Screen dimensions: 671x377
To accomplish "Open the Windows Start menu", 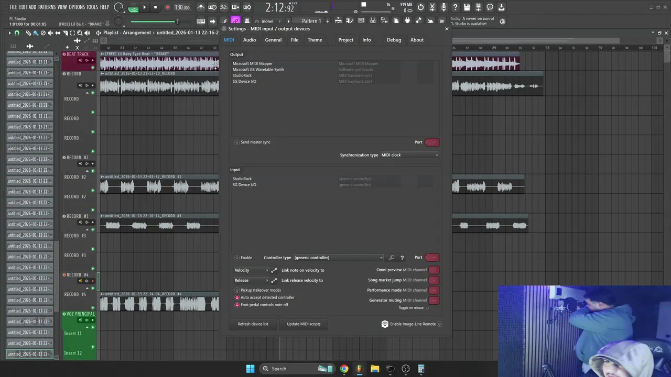I will coord(250,369).
